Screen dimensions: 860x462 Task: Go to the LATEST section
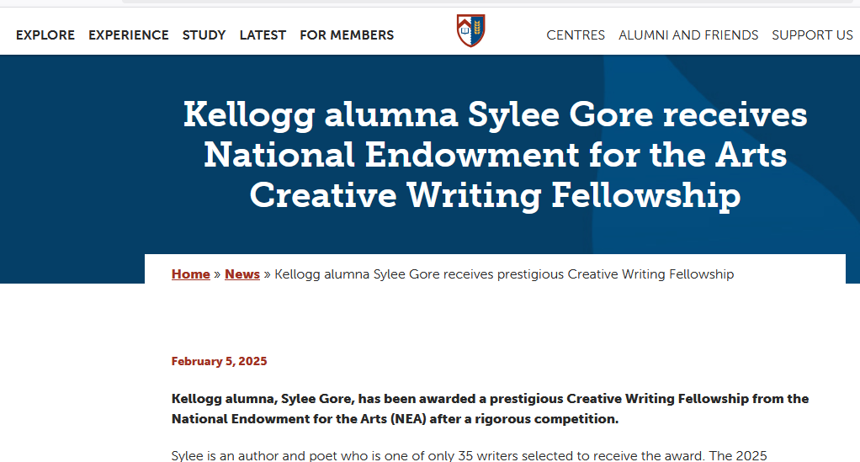pyautogui.click(x=263, y=35)
